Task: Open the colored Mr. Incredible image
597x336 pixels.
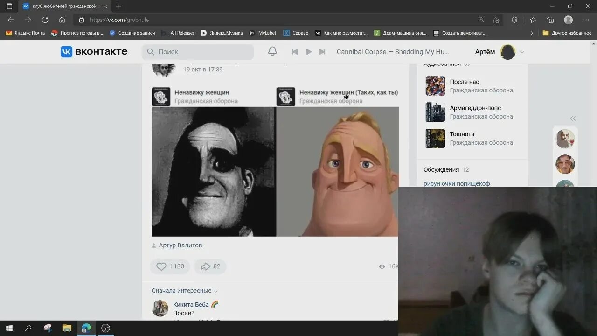Action: pyautogui.click(x=338, y=172)
